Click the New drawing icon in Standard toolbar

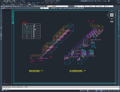2,6
